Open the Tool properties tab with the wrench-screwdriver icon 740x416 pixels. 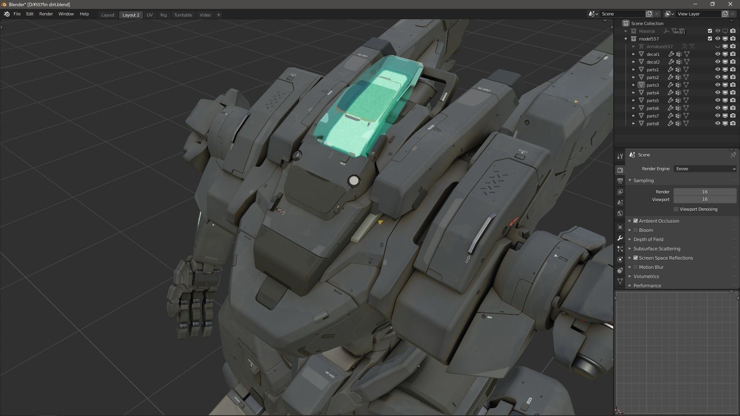620,156
